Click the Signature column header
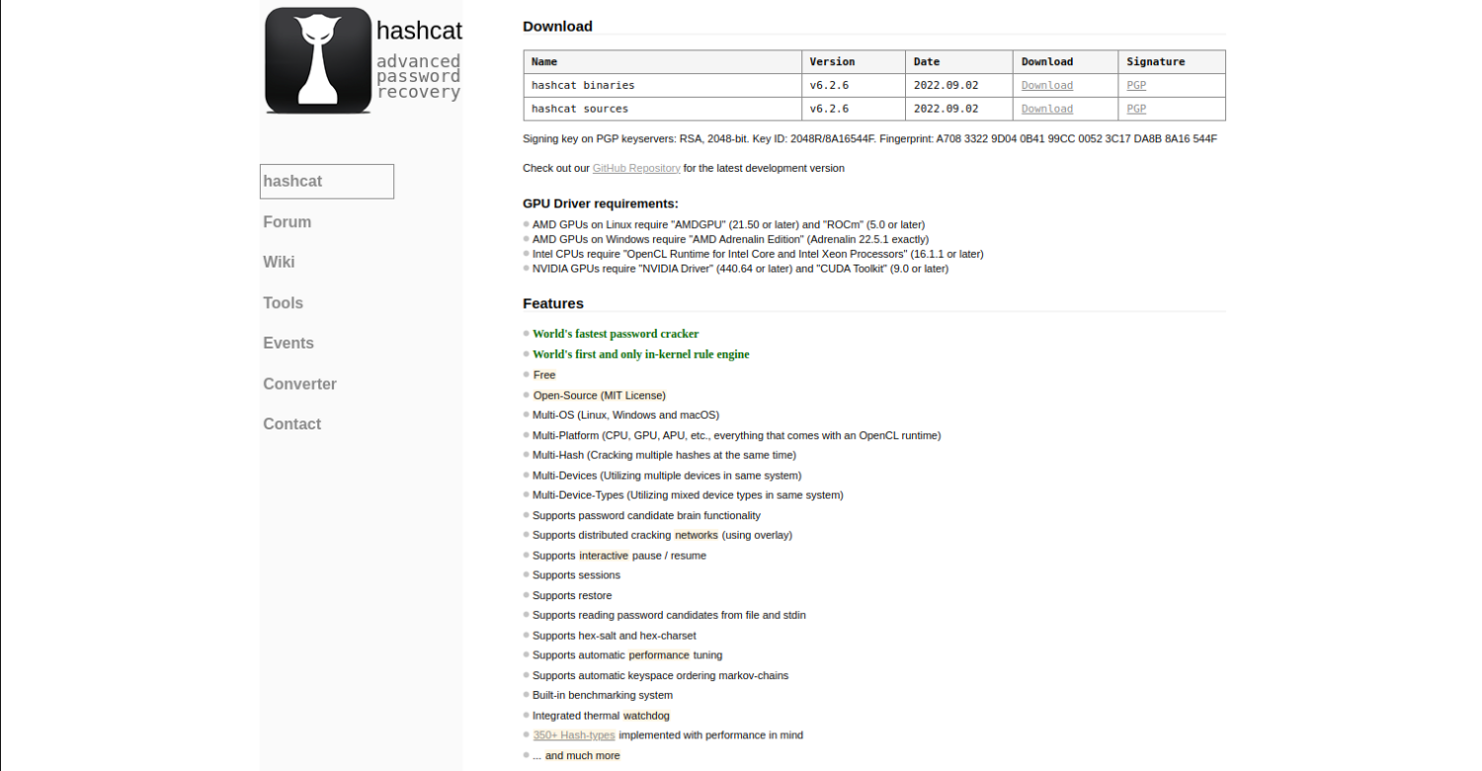This screenshot has width=1482, height=771. [1155, 62]
